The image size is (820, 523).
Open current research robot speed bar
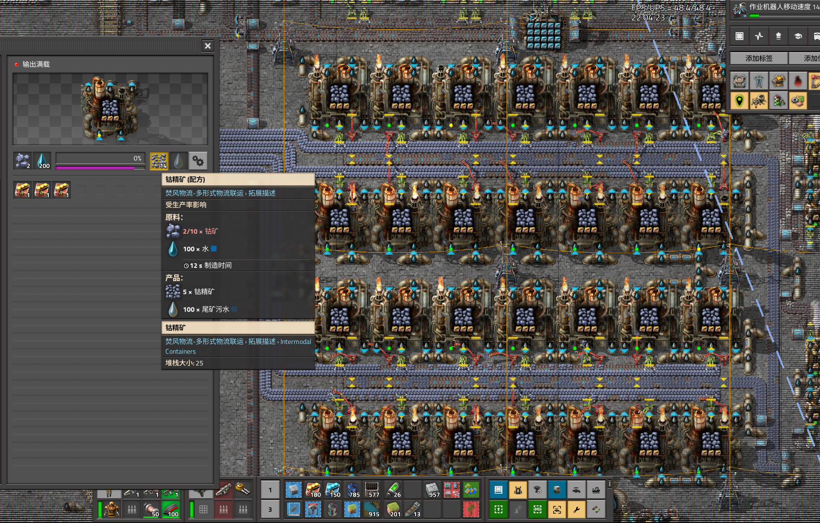(x=776, y=10)
